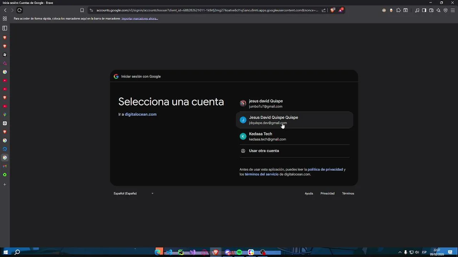Reload the Google sign-in page
458x257 pixels.
point(19,10)
